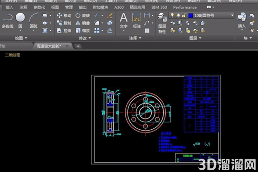The width and height of the screenshot is (258, 172).
Task: Click the Insert block (插入) icon
Action: pyautogui.click(x=242, y=20)
